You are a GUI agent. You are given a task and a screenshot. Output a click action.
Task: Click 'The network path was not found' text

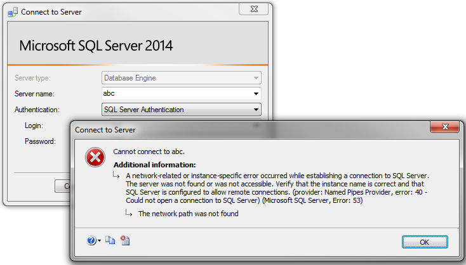click(x=189, y=214)
